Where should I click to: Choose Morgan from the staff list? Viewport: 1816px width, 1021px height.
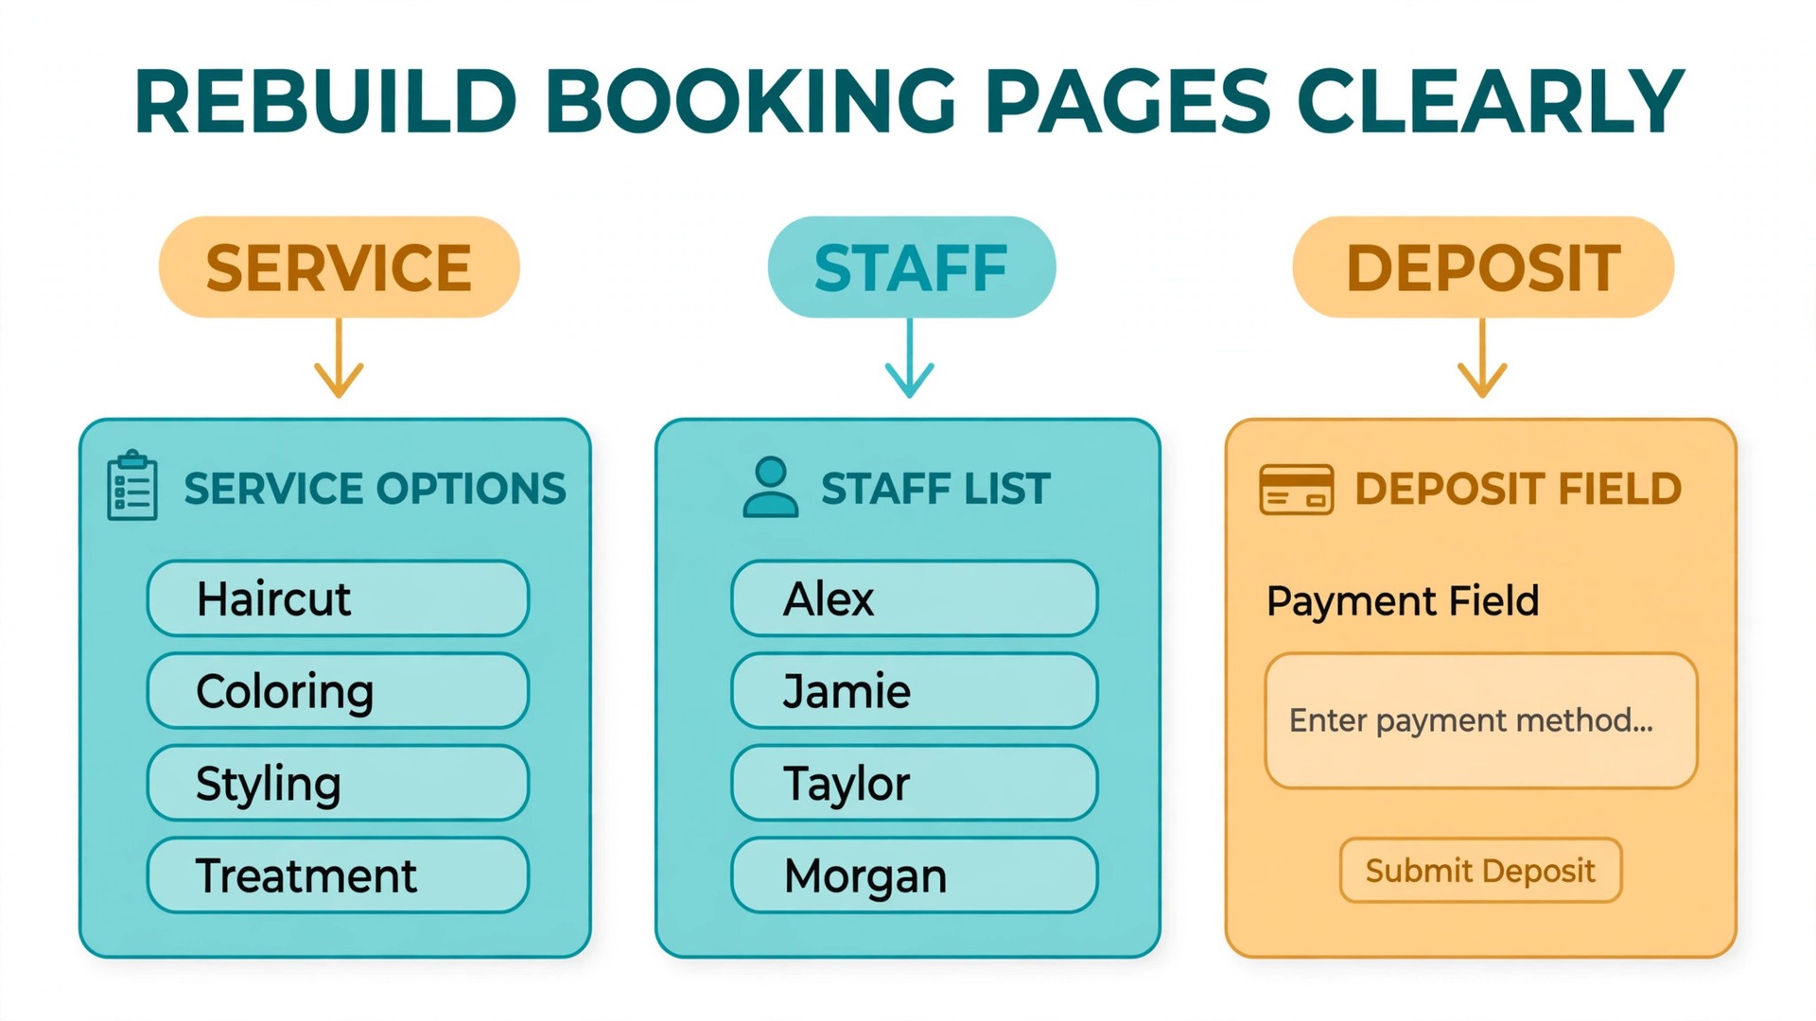pos(915,875)
